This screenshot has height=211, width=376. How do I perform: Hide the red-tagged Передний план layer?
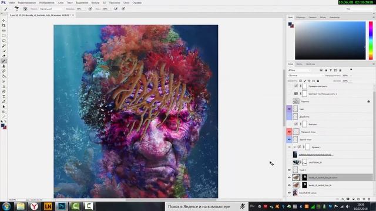(x=289, y=132)
